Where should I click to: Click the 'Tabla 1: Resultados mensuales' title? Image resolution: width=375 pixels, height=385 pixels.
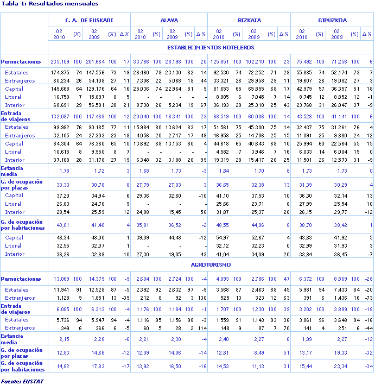pos(50,4)
